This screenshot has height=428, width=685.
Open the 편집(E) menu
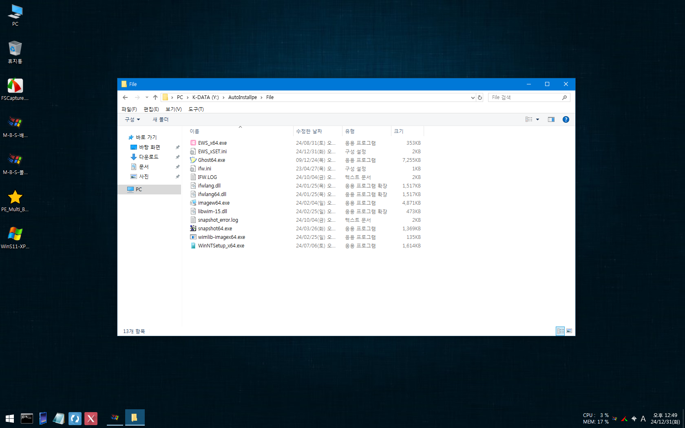(x=151, y=109)
